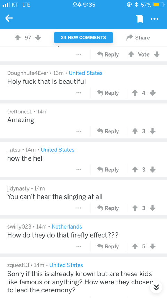Open the post options three-dot menu
The image size is (167, 298).
click(x=154, y=19)
